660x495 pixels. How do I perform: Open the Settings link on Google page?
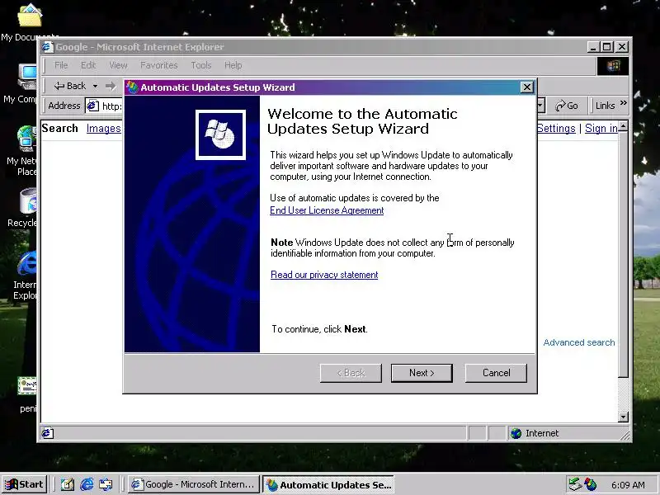point(556,129)
